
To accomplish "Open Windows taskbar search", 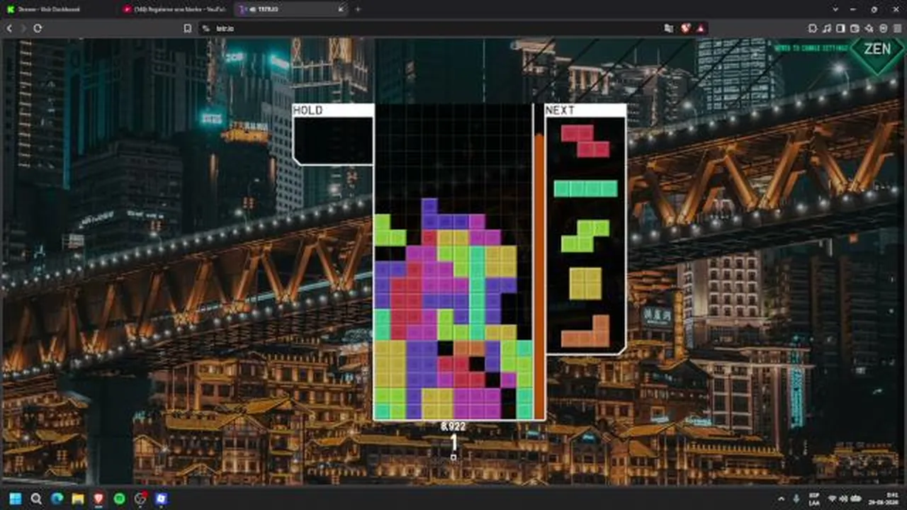I will pyautogui.click(x=36, y=499).
